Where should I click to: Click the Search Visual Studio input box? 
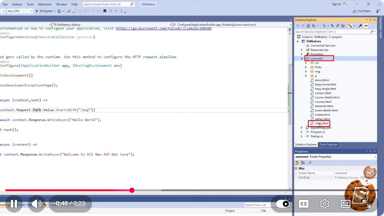108,4
